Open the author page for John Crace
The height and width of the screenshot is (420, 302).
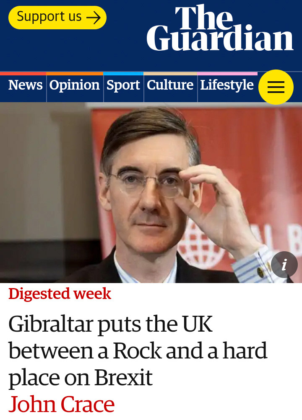tap(61, 405)
